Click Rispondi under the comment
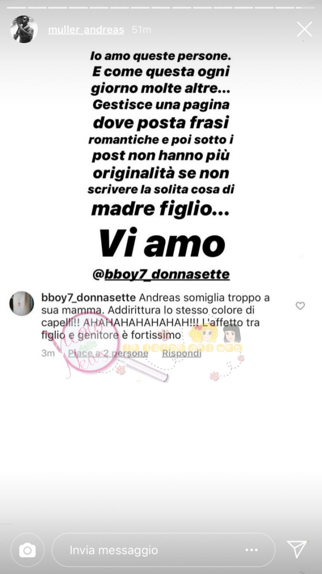The image size is (322, 574). pos(182,353)
